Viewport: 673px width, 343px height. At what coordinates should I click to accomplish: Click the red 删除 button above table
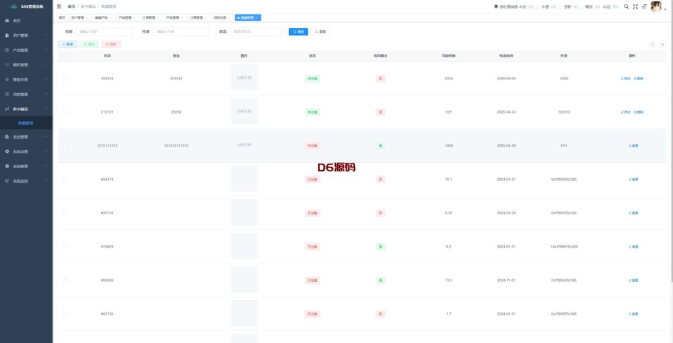pyautogui.click(x=111, y=44)
